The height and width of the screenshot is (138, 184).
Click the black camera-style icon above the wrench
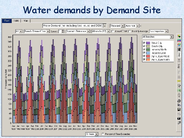[x=179, y=118]
